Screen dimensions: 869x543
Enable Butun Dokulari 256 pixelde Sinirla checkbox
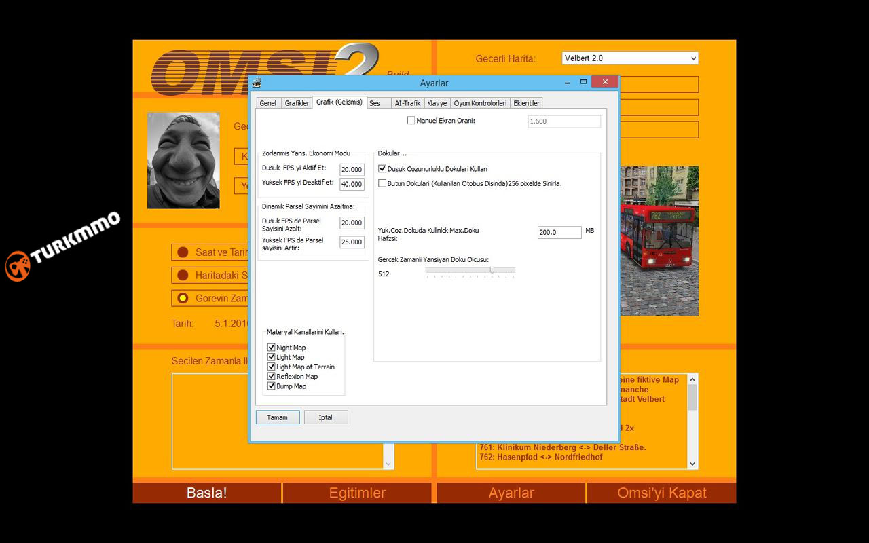tap(382, 183)
